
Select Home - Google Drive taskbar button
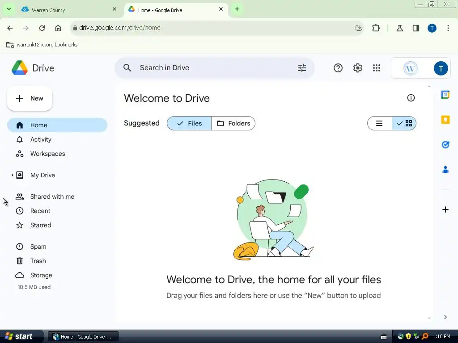pos(83,337)
